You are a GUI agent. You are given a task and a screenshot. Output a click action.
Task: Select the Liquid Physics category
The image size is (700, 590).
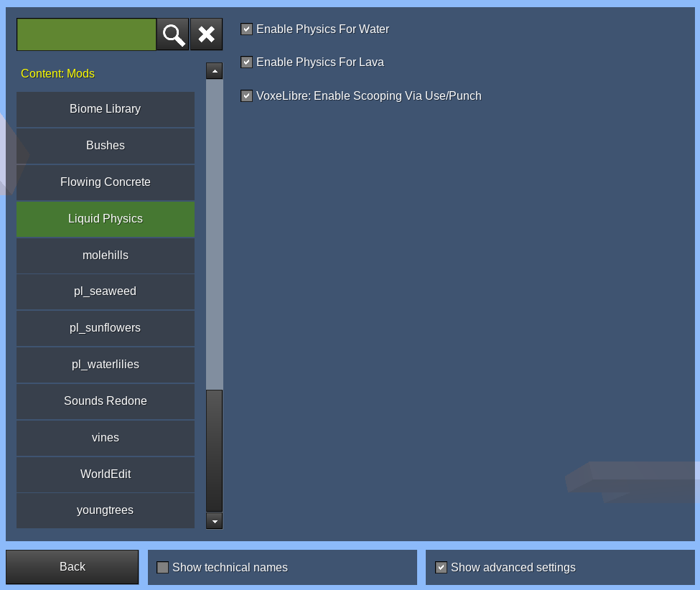106,219
